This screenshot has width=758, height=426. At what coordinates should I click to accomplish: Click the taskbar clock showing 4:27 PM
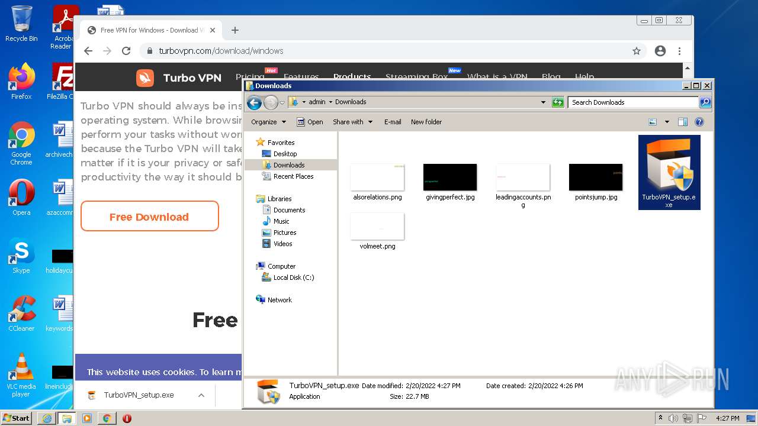(727, 418)
